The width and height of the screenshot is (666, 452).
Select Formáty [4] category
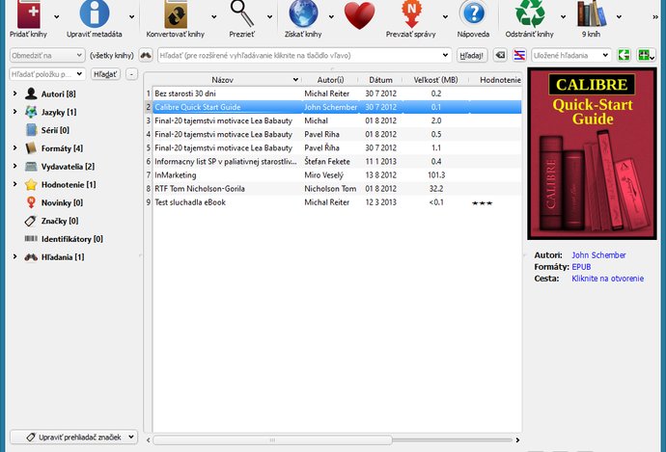pyautogui.click(x=62, y=148)
